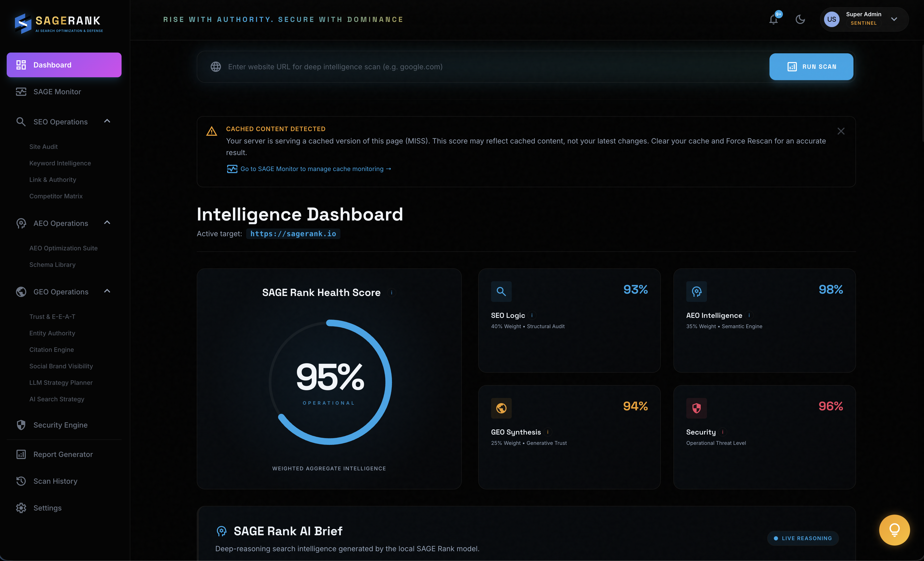Viewport: 924px width, 561px height.
Task: Click the Security Engine shield icon
Action: click(21, 425)
